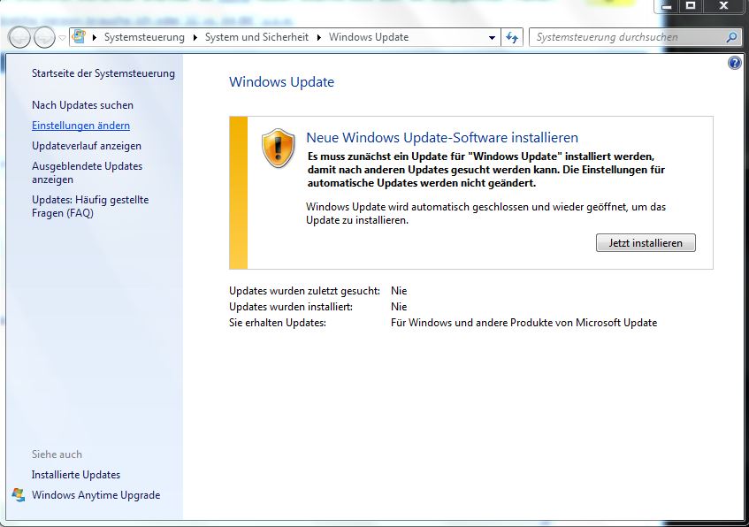Minimize the Windows Update window

tap(668, 7)
